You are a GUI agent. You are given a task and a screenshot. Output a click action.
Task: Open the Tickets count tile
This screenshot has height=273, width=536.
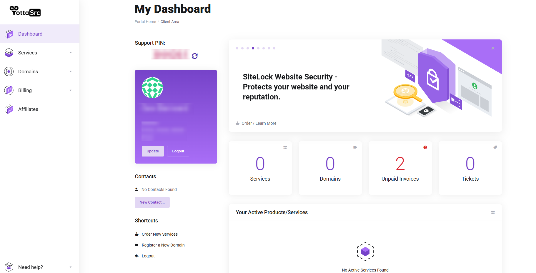470,168
